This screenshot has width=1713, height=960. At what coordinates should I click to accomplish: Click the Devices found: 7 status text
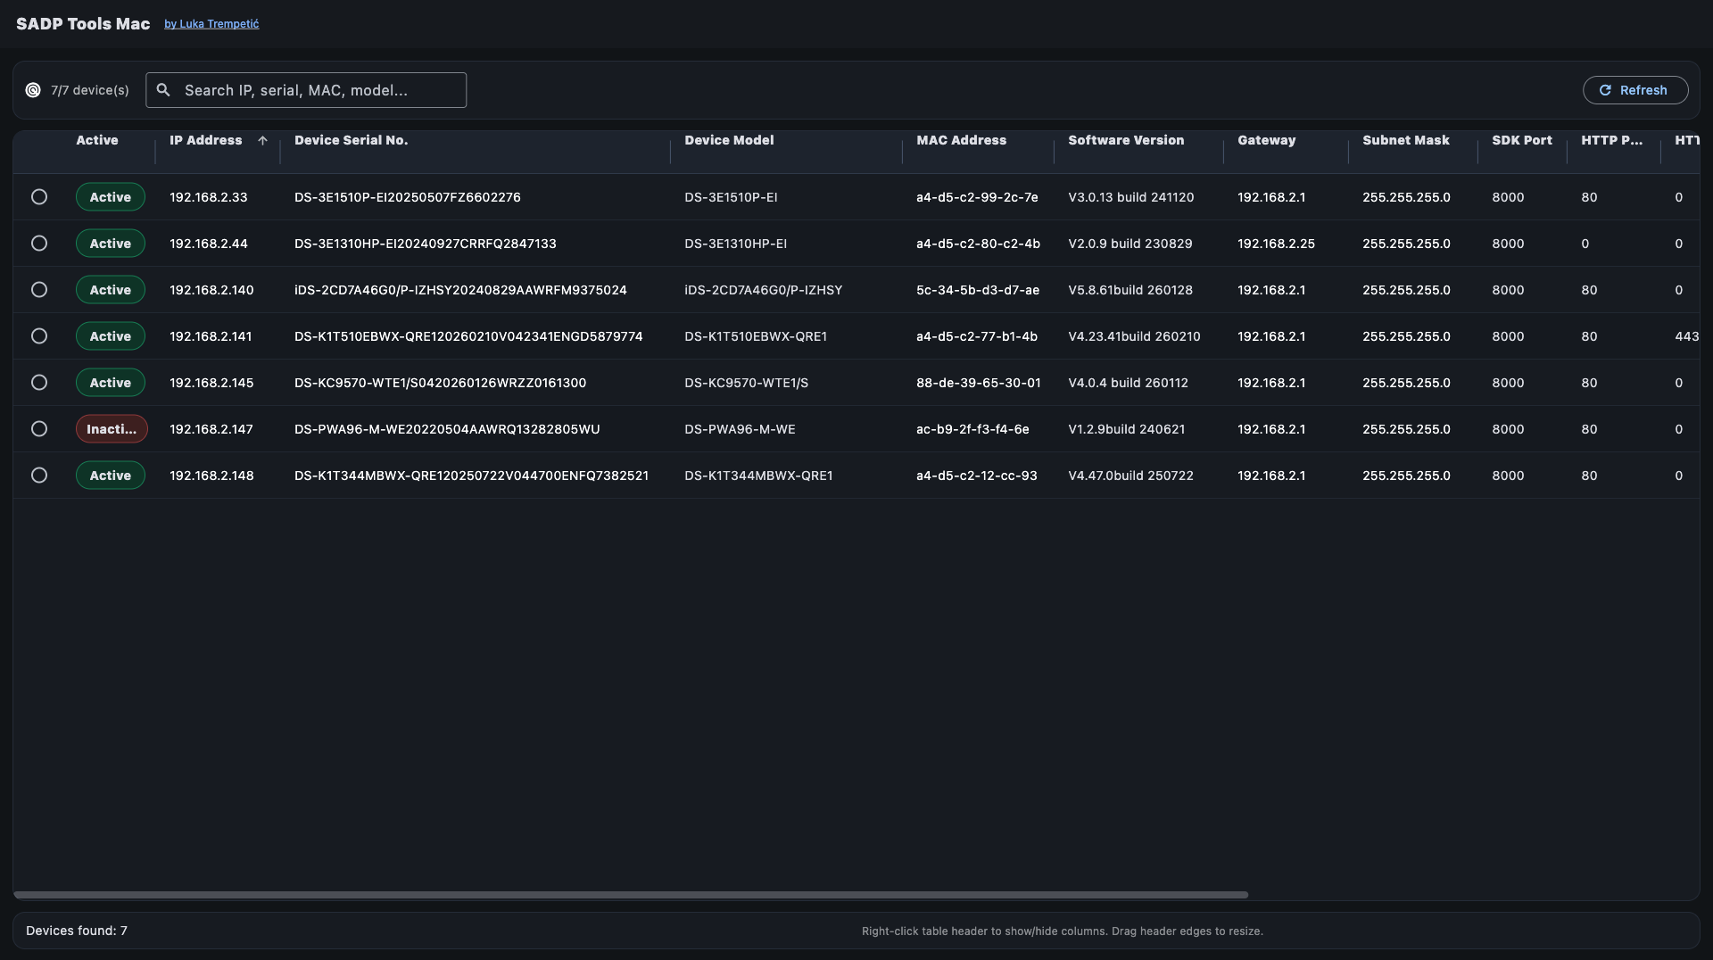coord(77,931)
